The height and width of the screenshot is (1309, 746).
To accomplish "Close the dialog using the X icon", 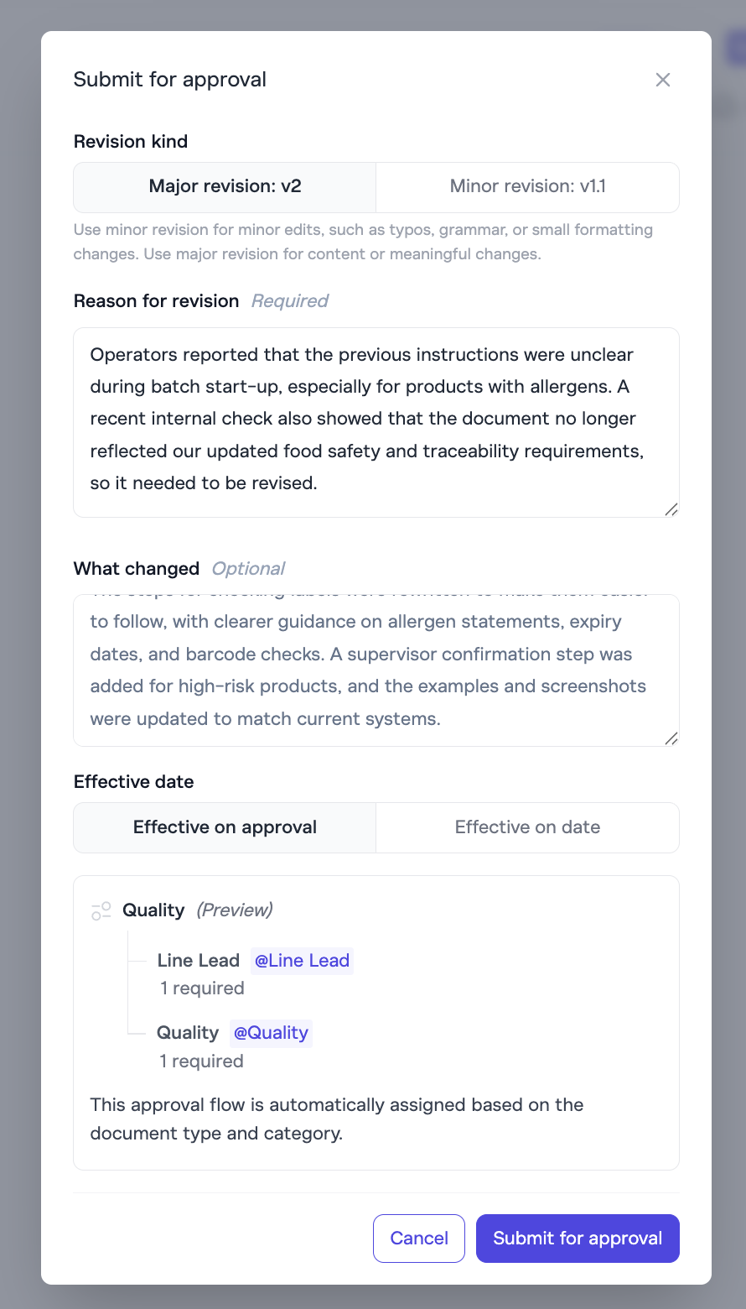I will [x=662, y=80].
